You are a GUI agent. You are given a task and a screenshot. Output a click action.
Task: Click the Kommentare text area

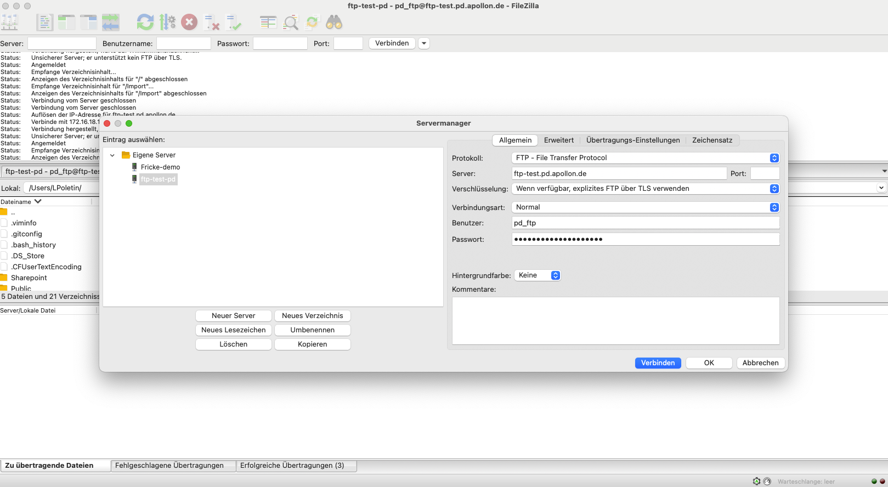(616, 321)
